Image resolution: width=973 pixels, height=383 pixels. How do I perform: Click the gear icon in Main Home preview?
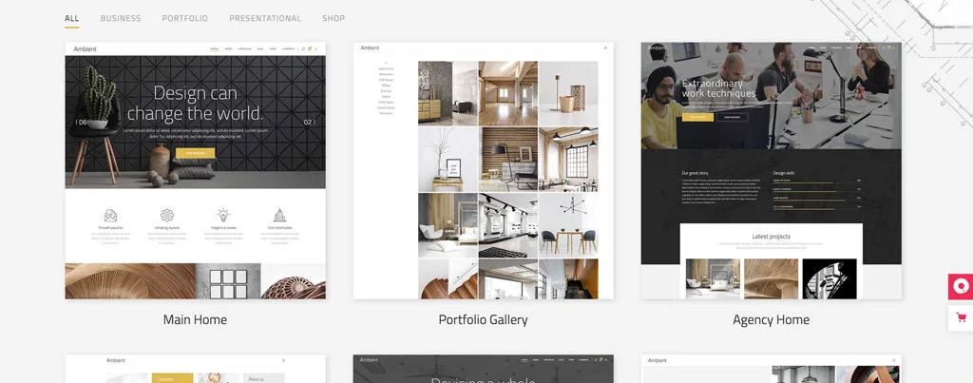coord(167,215)
